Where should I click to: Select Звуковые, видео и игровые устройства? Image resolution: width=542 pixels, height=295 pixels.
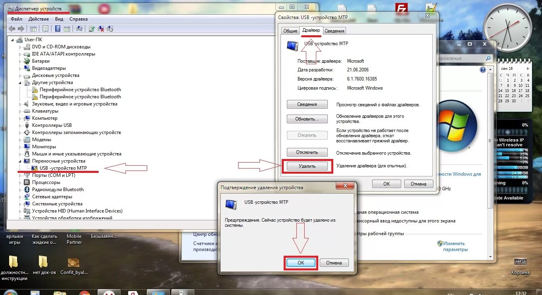pyautogui.click(x=75, y=104)
